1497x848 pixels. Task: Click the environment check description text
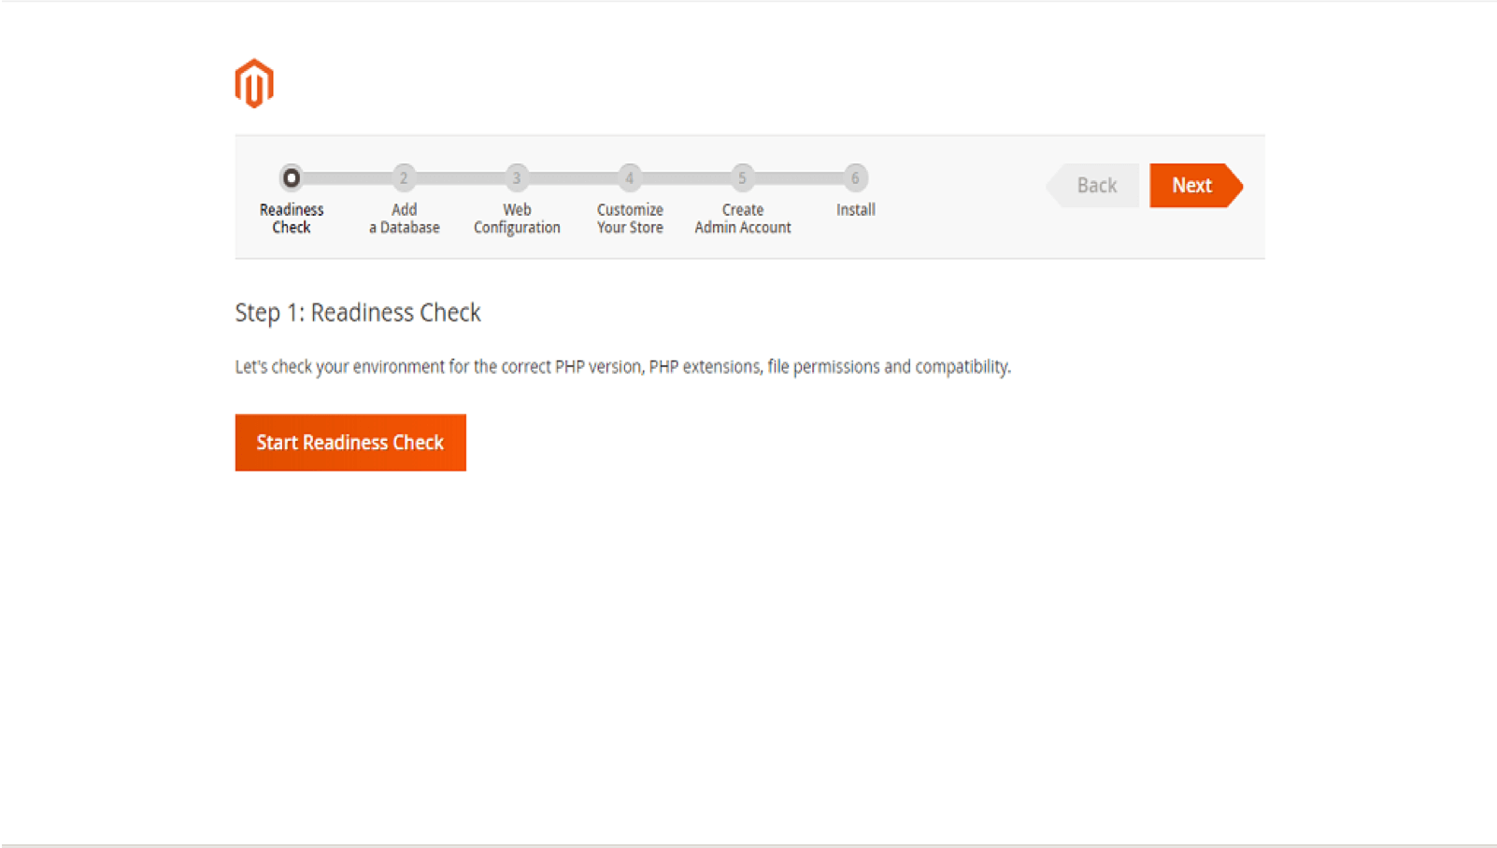622,367
